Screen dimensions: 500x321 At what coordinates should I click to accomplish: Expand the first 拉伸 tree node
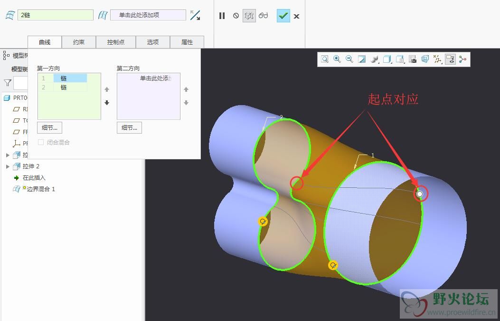point(8,155)
